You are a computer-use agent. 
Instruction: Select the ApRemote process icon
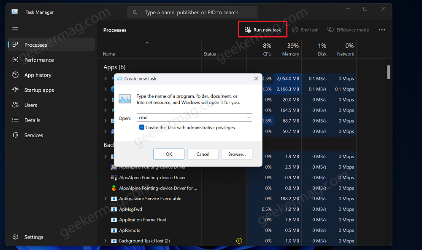point(114,230)
